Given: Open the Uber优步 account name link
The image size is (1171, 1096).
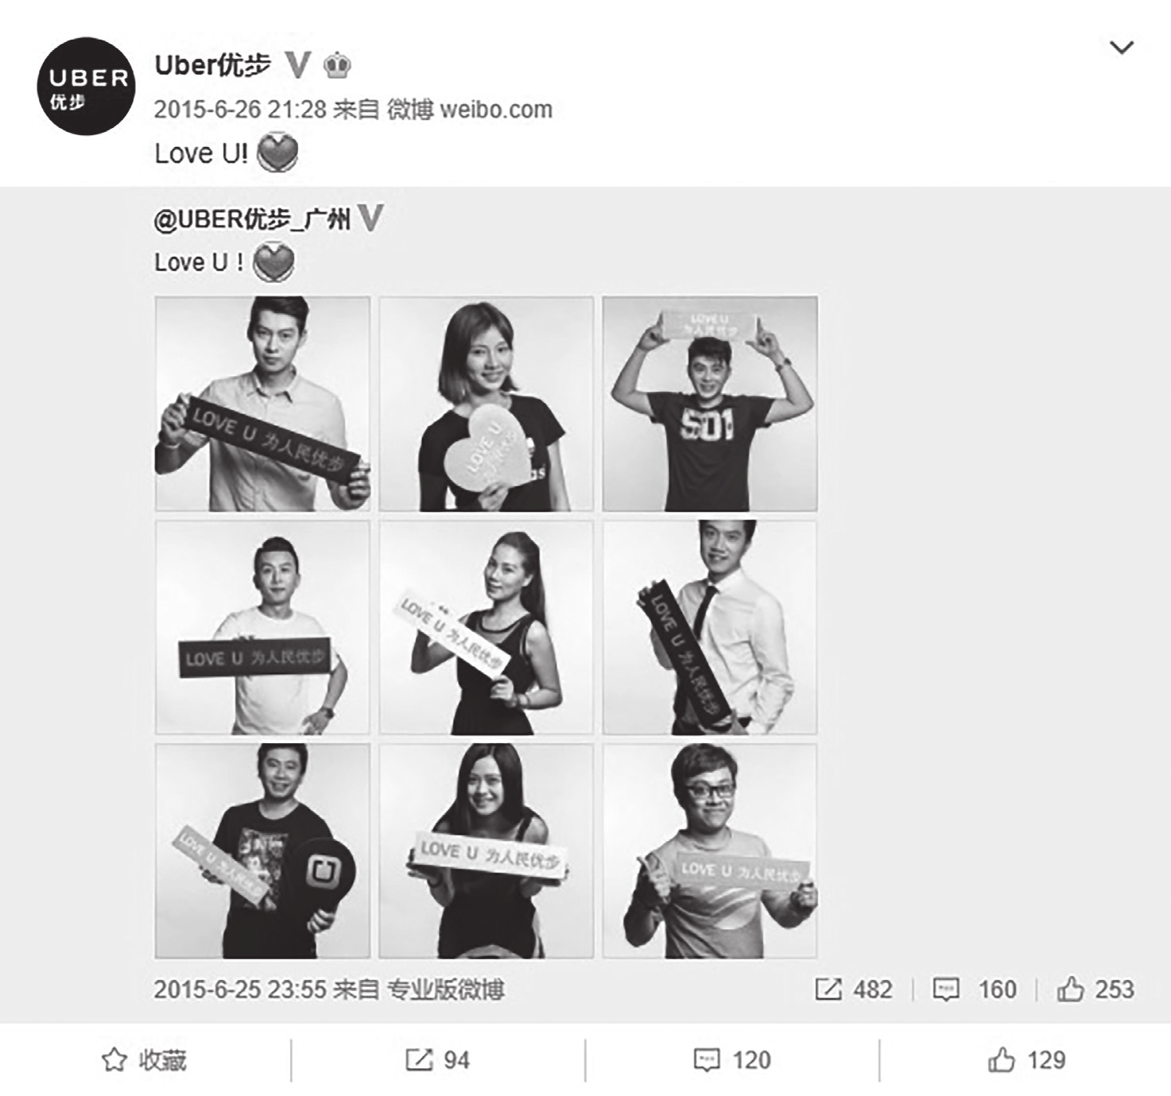Looking at the screenshot, I should 212,65.
